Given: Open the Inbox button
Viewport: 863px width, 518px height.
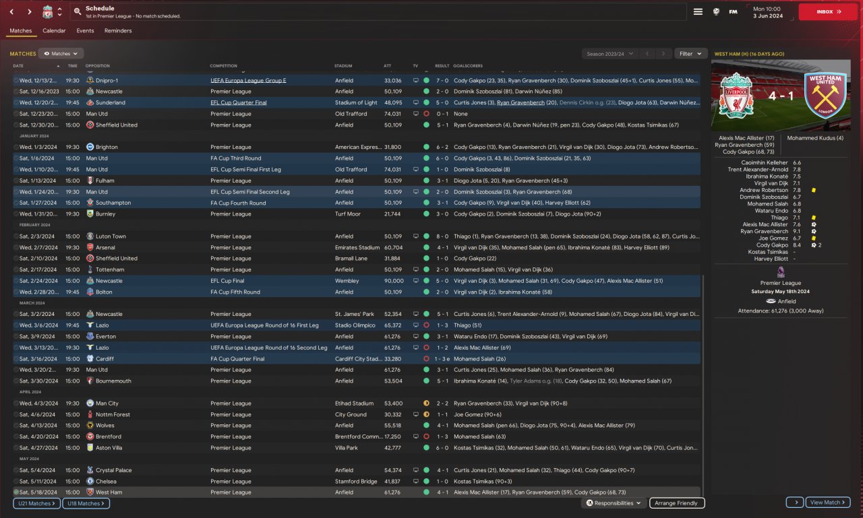Looking at the screenshot, I should coord(828,11).
